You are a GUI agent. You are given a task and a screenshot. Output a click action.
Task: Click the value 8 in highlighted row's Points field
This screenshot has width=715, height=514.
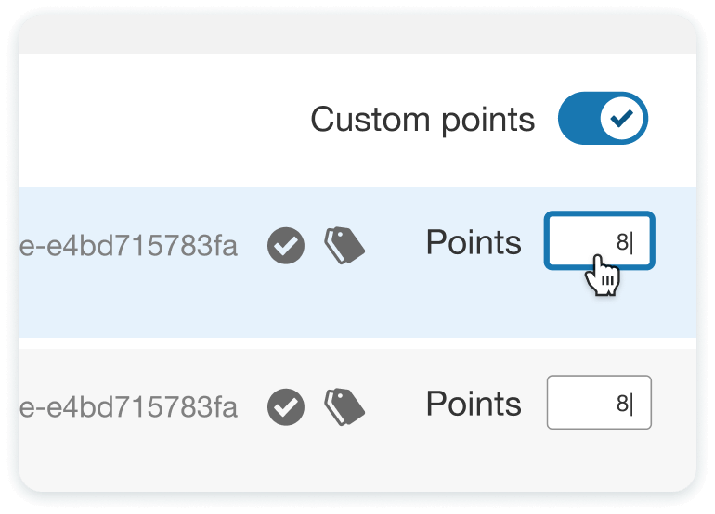[622, 243]
